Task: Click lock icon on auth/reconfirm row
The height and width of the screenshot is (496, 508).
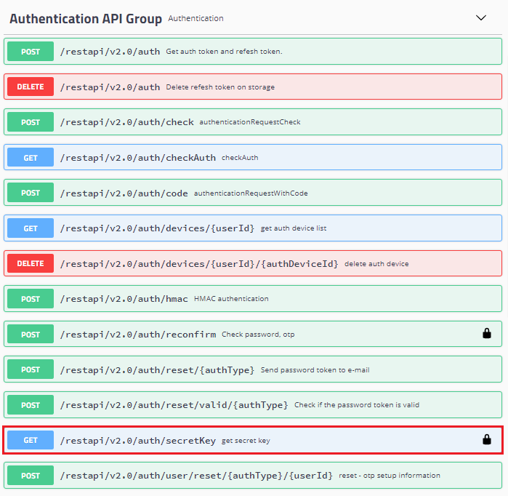Action: pos(487,334)
